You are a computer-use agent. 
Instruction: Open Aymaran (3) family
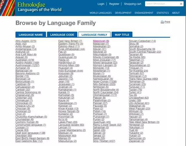click(23, 68)
